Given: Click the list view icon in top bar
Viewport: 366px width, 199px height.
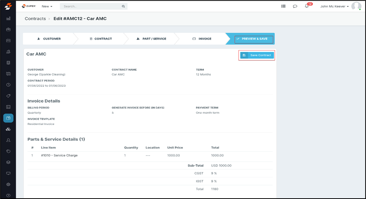Looking at the screenshot, I should 283,6.
